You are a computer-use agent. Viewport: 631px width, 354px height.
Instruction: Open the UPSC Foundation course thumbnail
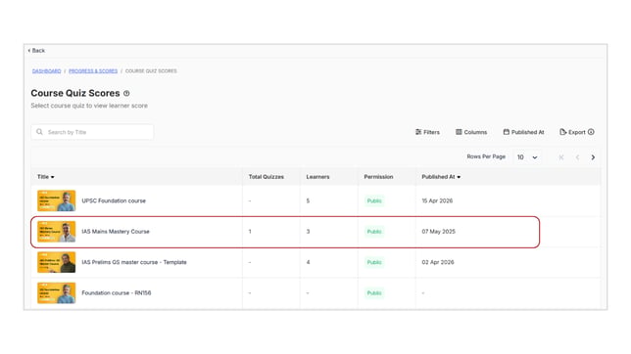click(57, 200)
